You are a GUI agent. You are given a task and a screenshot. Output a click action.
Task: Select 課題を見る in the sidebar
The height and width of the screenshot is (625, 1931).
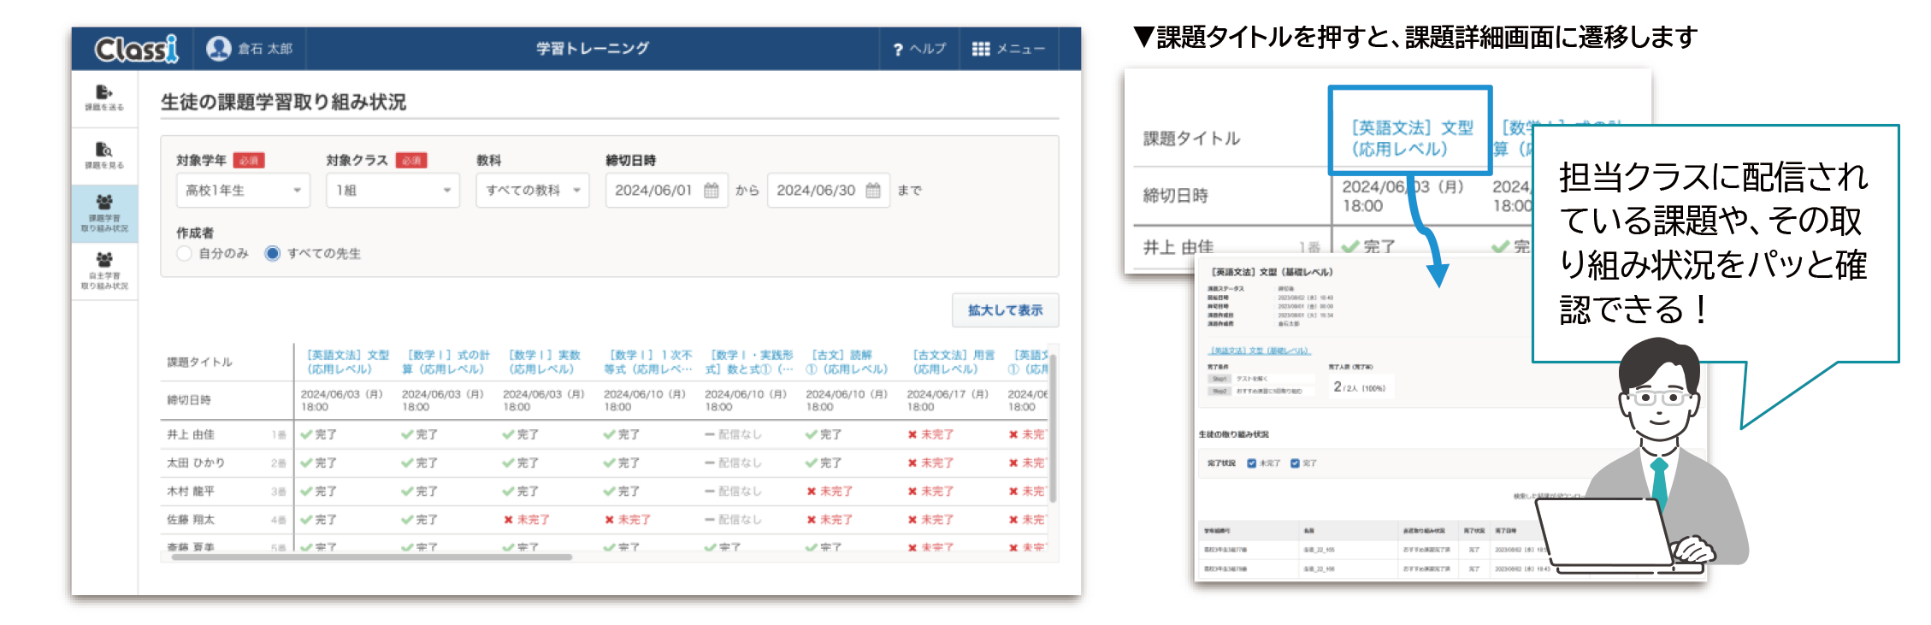point(104,156)
